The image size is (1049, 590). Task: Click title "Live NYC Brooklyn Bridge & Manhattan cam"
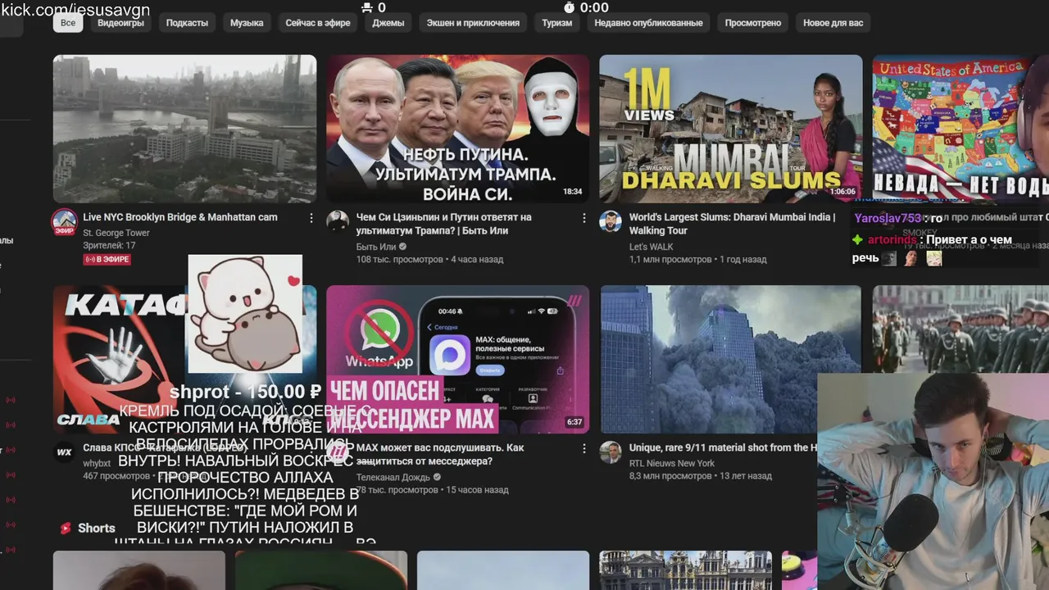[x=180, y=217]
